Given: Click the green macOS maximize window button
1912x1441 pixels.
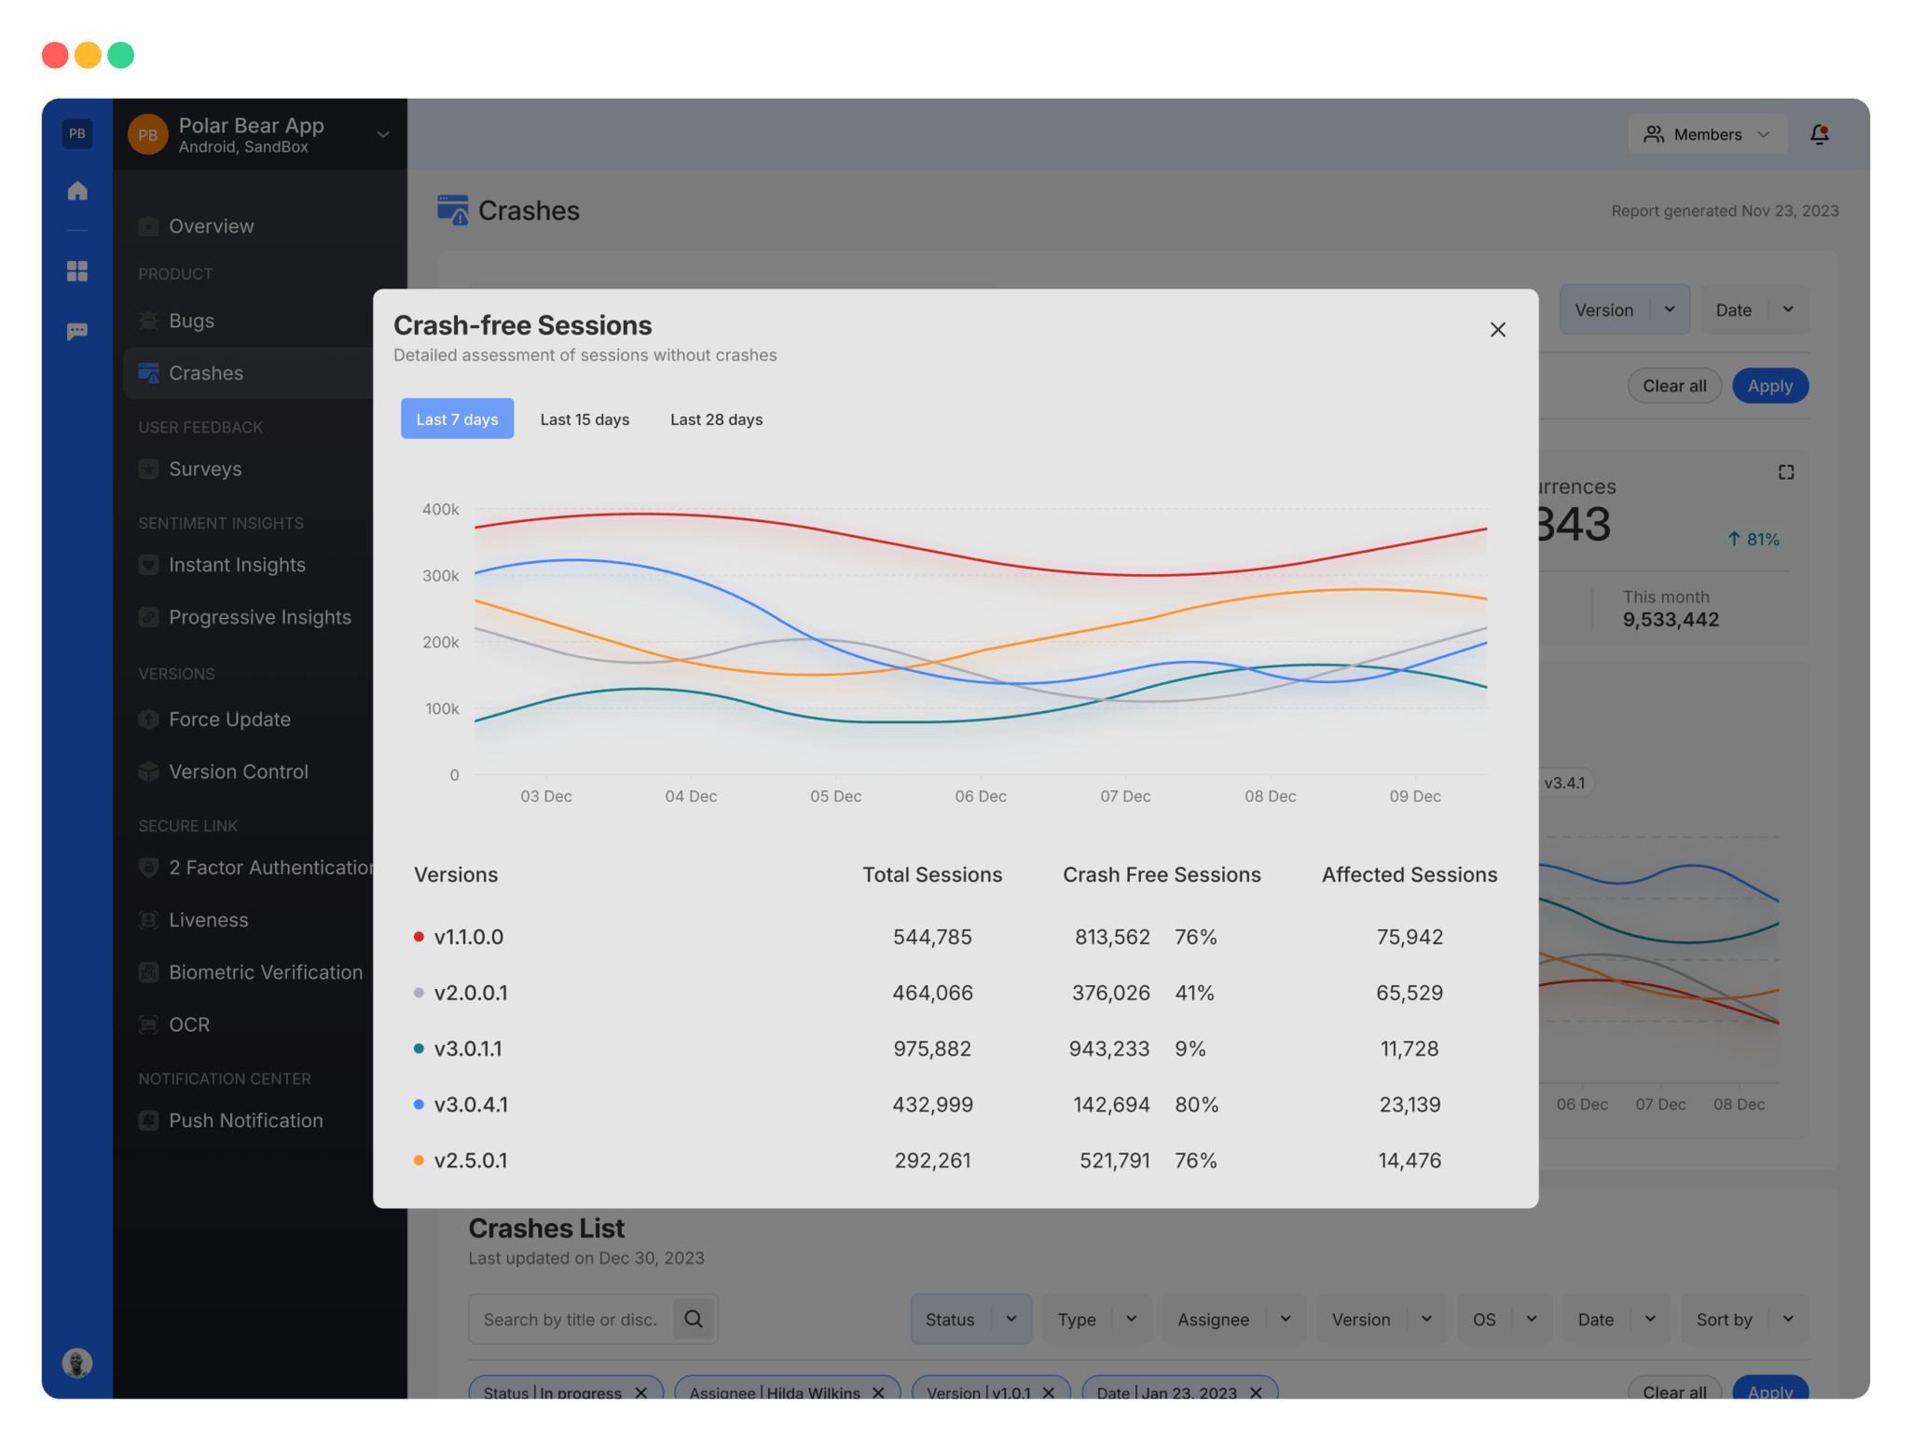Looking at the screenshot, I should pyautogui.click(x=121, y=55).
